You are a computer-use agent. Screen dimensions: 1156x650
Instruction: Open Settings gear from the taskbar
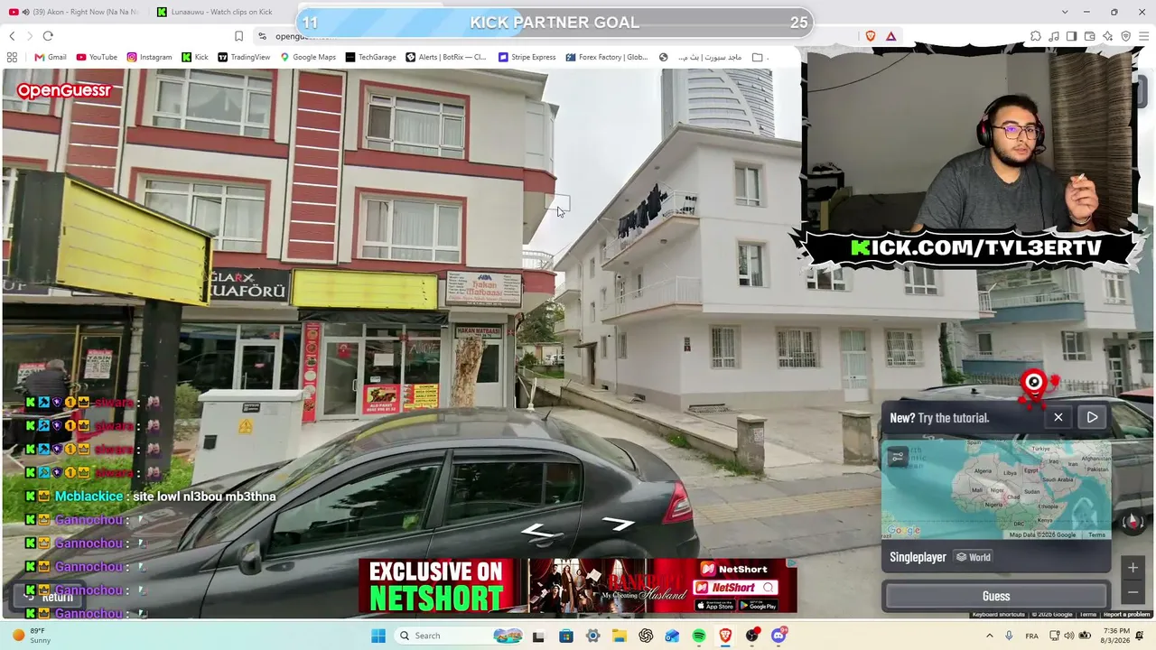click(592, 636)
